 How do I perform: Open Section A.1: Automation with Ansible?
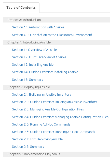point(38,27)
